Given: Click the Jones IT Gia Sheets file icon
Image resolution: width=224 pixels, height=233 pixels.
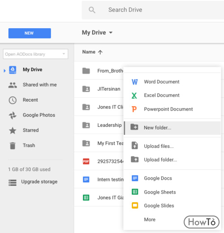Looking at the screenshot, I should point(86,198).
